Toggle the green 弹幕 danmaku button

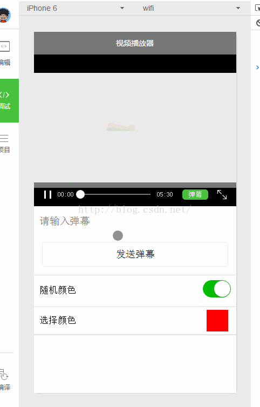click(195, 194)
